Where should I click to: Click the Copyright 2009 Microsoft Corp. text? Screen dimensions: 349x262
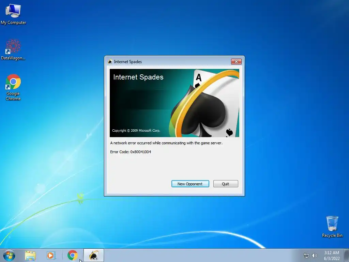click(136, 131)
